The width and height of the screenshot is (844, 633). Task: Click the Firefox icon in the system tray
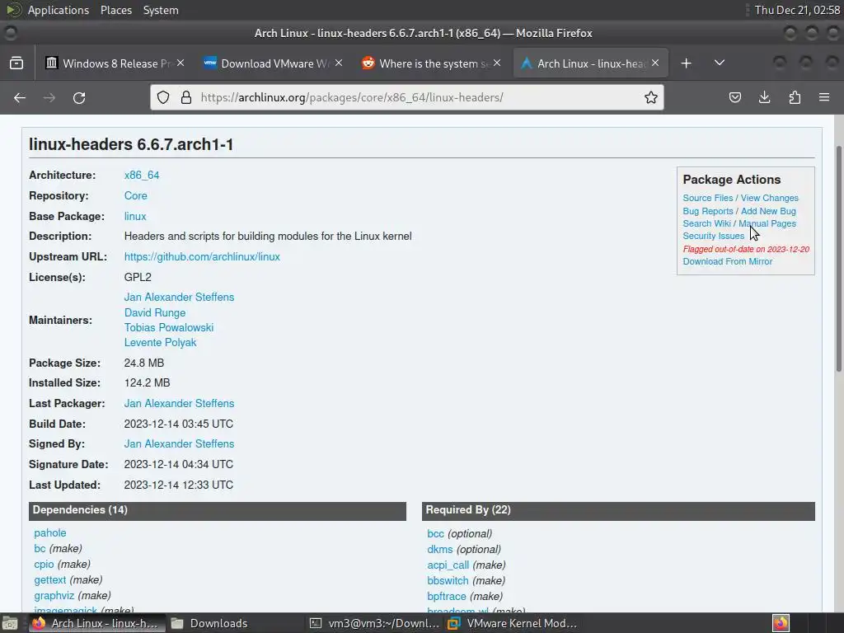click(x=781, y=623)
